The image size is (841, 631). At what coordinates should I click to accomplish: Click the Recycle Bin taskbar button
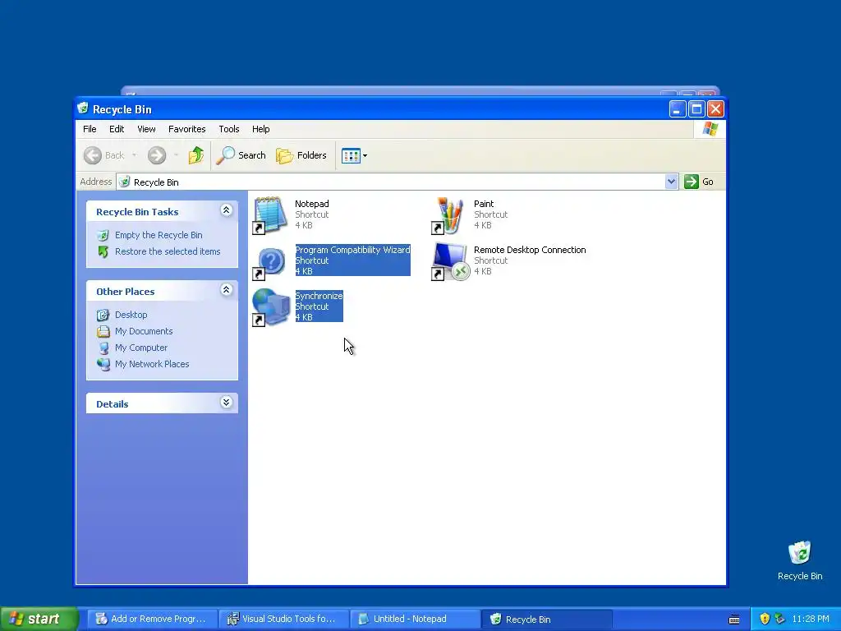546,619
